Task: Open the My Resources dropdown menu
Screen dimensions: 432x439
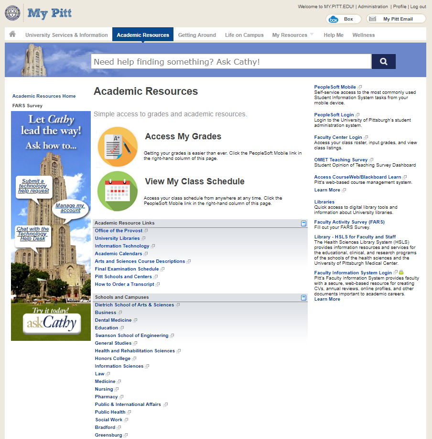Action: click(x=293, y=35)
